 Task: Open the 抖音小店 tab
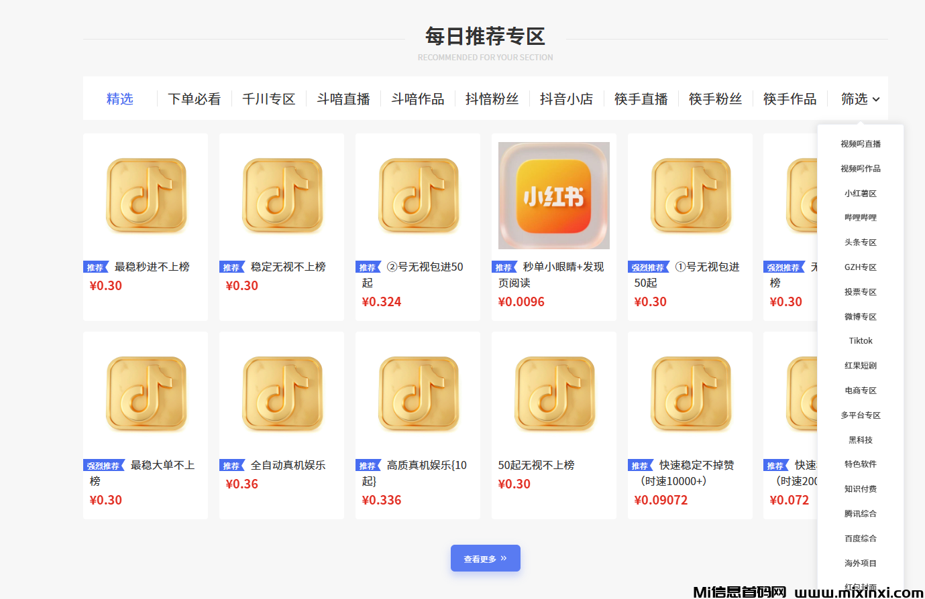coord(566,99)
